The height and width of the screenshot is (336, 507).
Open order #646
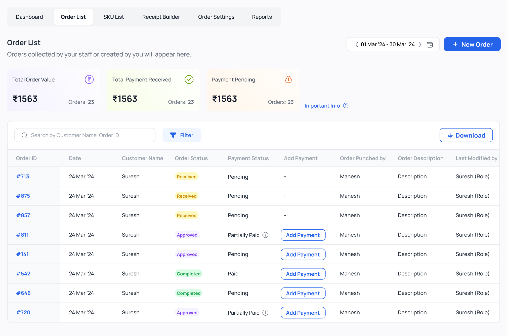23,293
